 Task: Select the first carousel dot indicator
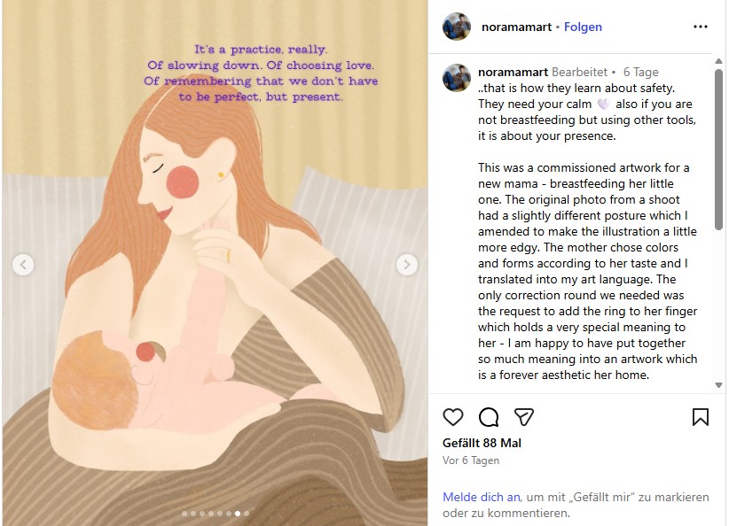coord(184,514)
